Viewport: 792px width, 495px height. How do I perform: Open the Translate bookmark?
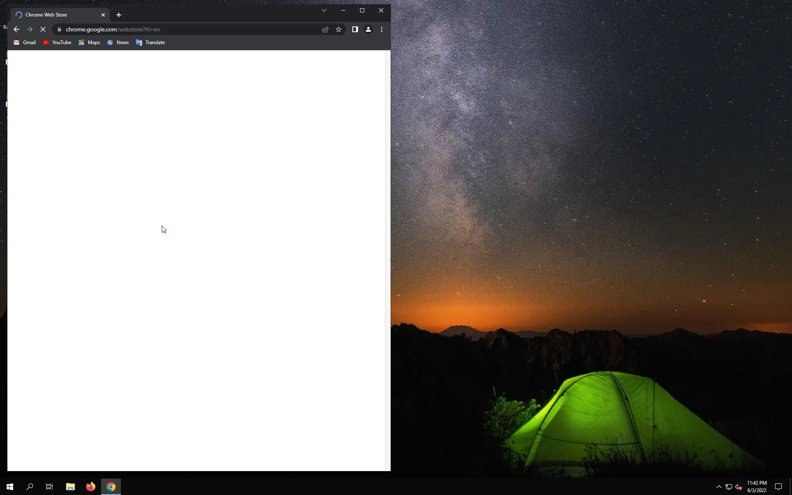(151, 42)
